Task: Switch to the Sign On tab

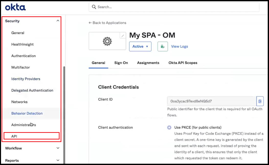Action: tap(121, 62)
